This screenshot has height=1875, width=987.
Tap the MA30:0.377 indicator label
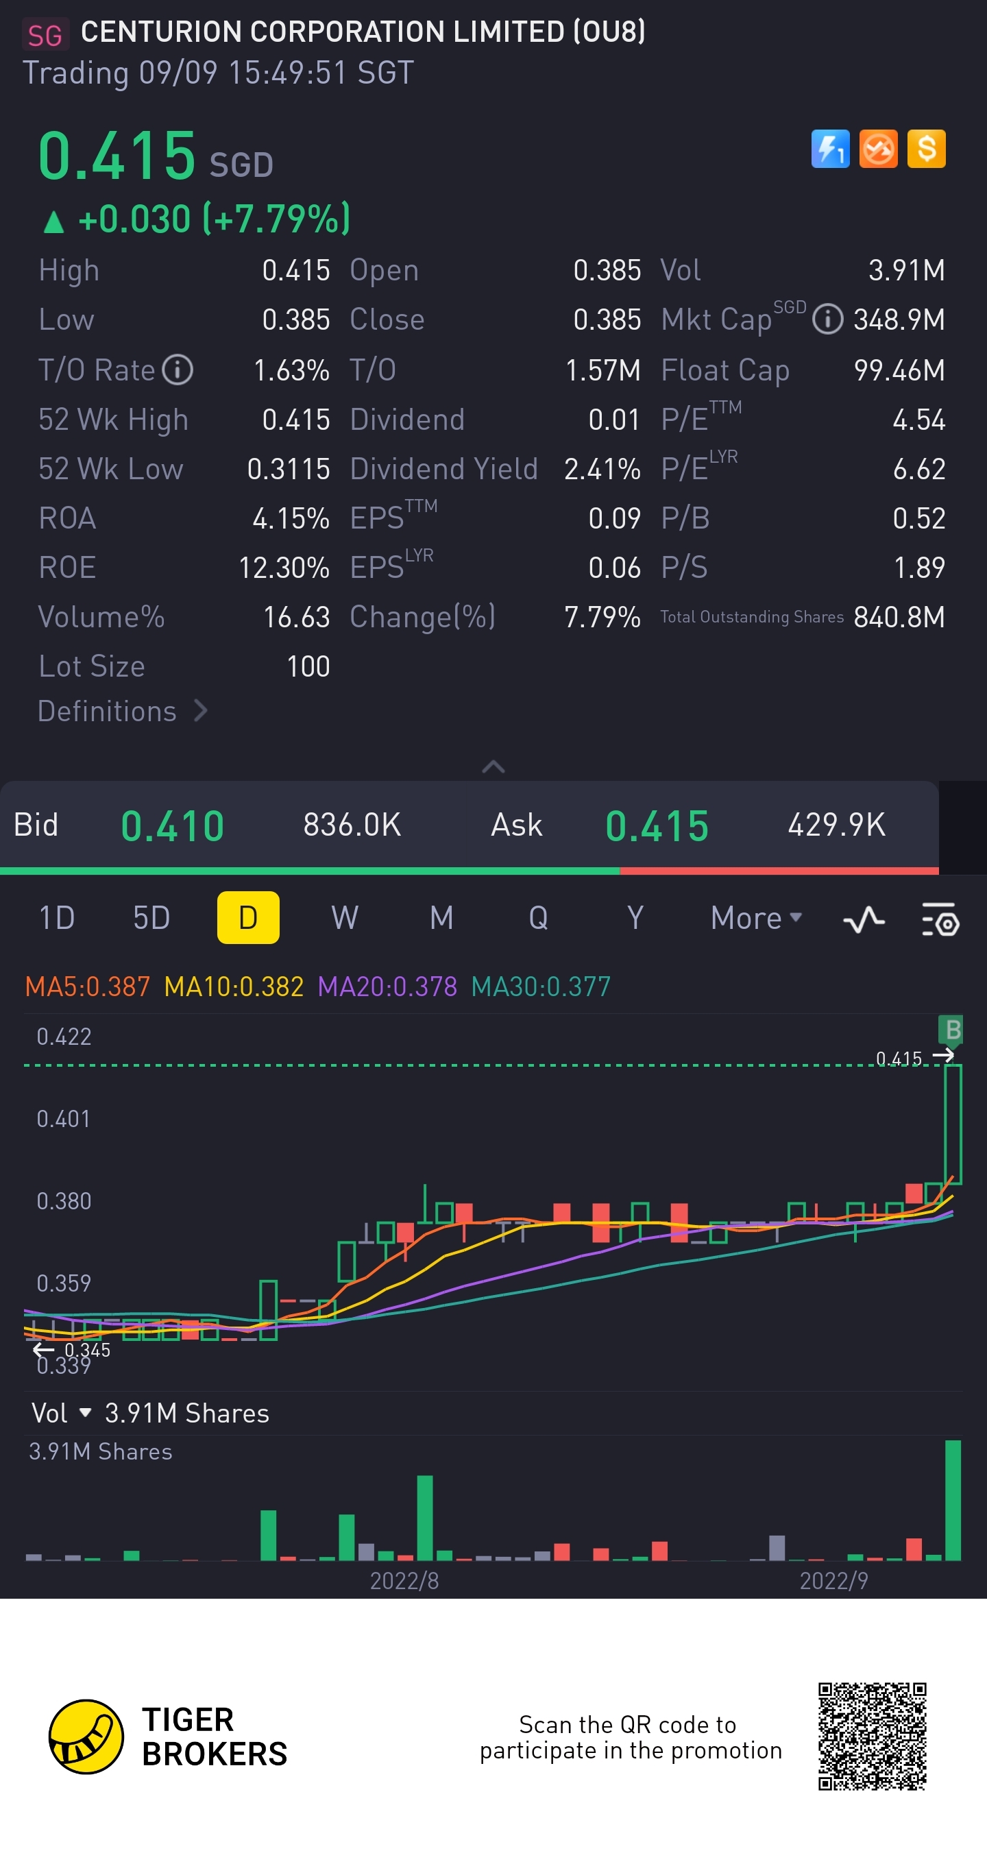coord(541,987)
